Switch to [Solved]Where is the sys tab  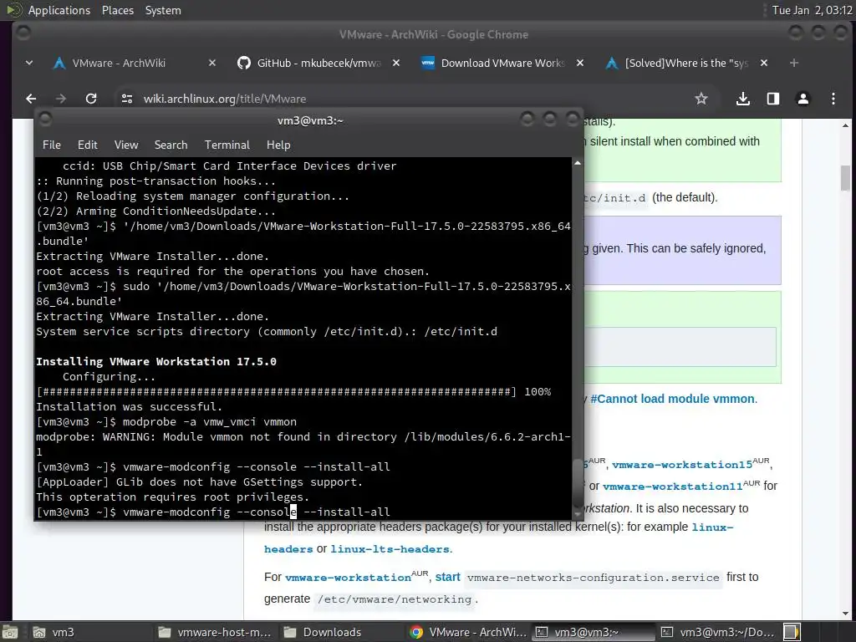point(686,63)
